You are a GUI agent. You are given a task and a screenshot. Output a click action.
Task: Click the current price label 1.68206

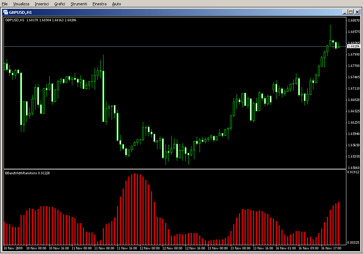point(354,46)
